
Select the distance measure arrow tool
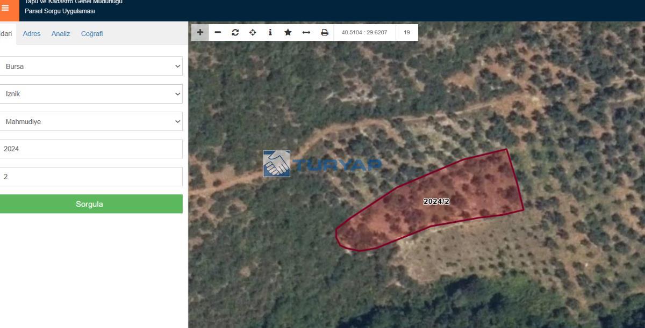click(306, 32)
